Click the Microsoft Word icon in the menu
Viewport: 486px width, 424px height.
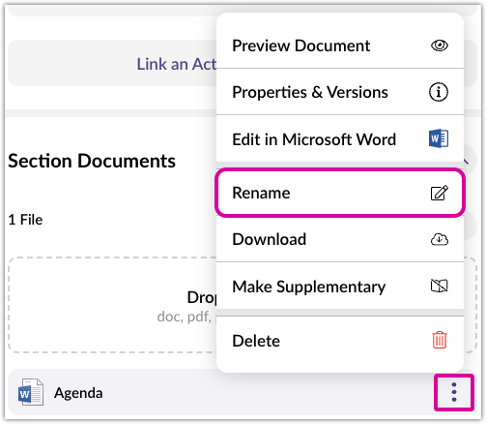(439, 138)
